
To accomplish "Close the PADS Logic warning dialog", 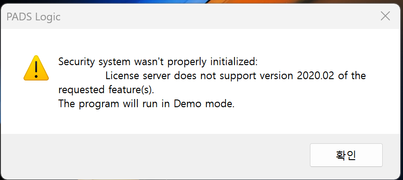I will (x=385, y=16).
